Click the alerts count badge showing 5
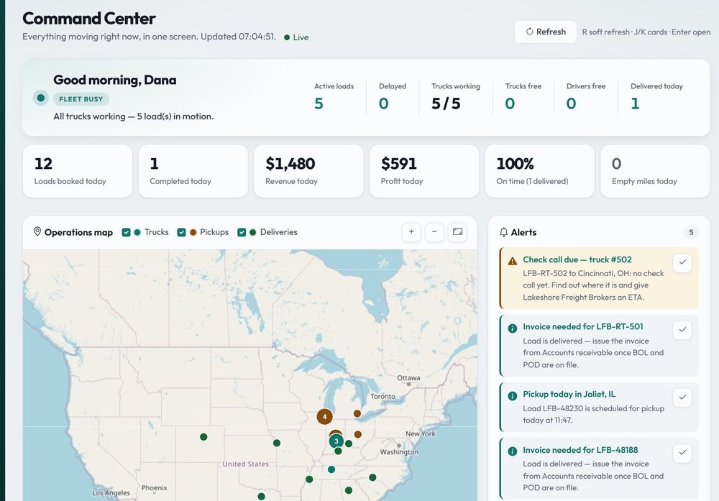The image size is (719, 501). coord(691,232)
